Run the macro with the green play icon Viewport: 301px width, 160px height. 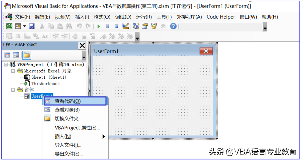click(99, 26)
